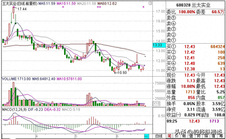226x139 pixels.
Task: Click the 买① price 12.43
Action: tap(190, 47)
